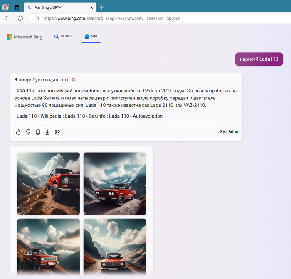Viewport: 291px width, 279px height.
Task: Click the Я попробую создать это text
Action: (x=42, y=80)
